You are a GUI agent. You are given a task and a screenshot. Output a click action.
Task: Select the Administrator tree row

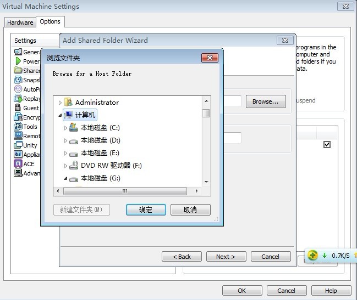coord(97,103)
